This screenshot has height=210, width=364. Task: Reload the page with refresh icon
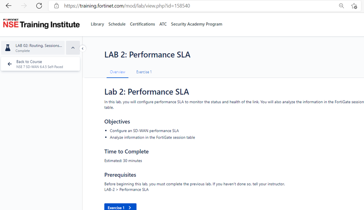[x=39, y=6]
